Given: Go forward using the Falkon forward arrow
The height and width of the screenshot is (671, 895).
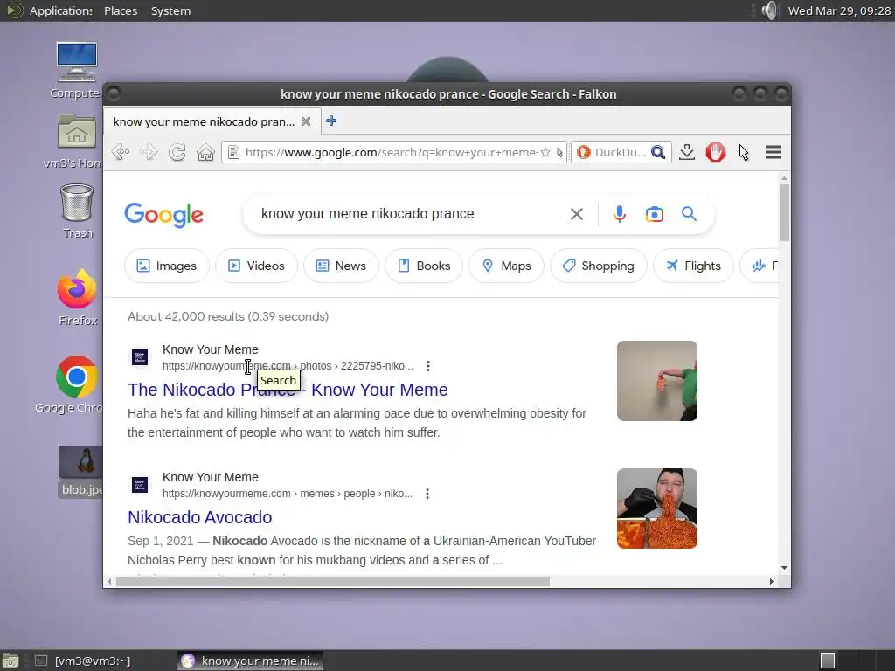Looking at the screenshot, I should pos(149,152).
